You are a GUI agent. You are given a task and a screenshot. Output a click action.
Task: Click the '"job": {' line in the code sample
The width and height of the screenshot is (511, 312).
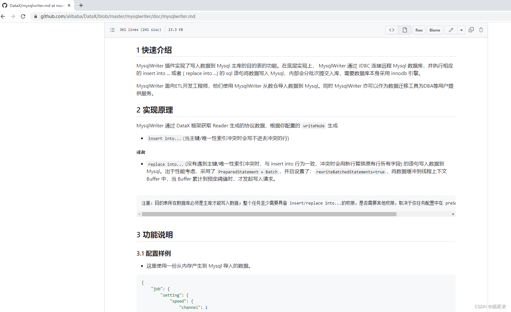tap(160, 289)
